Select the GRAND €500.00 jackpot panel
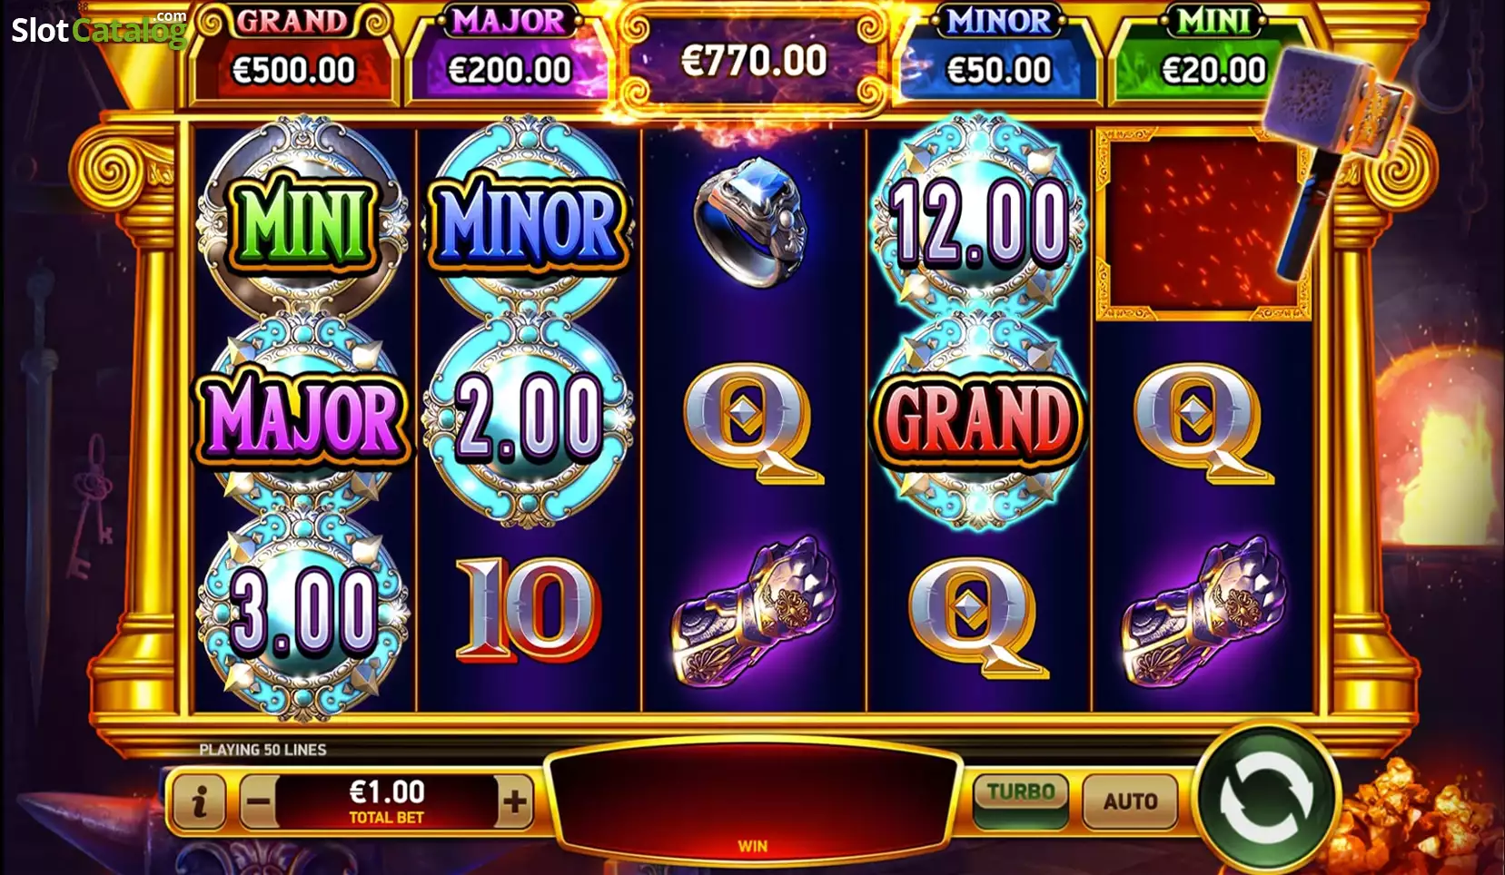 tap(293, 54)
